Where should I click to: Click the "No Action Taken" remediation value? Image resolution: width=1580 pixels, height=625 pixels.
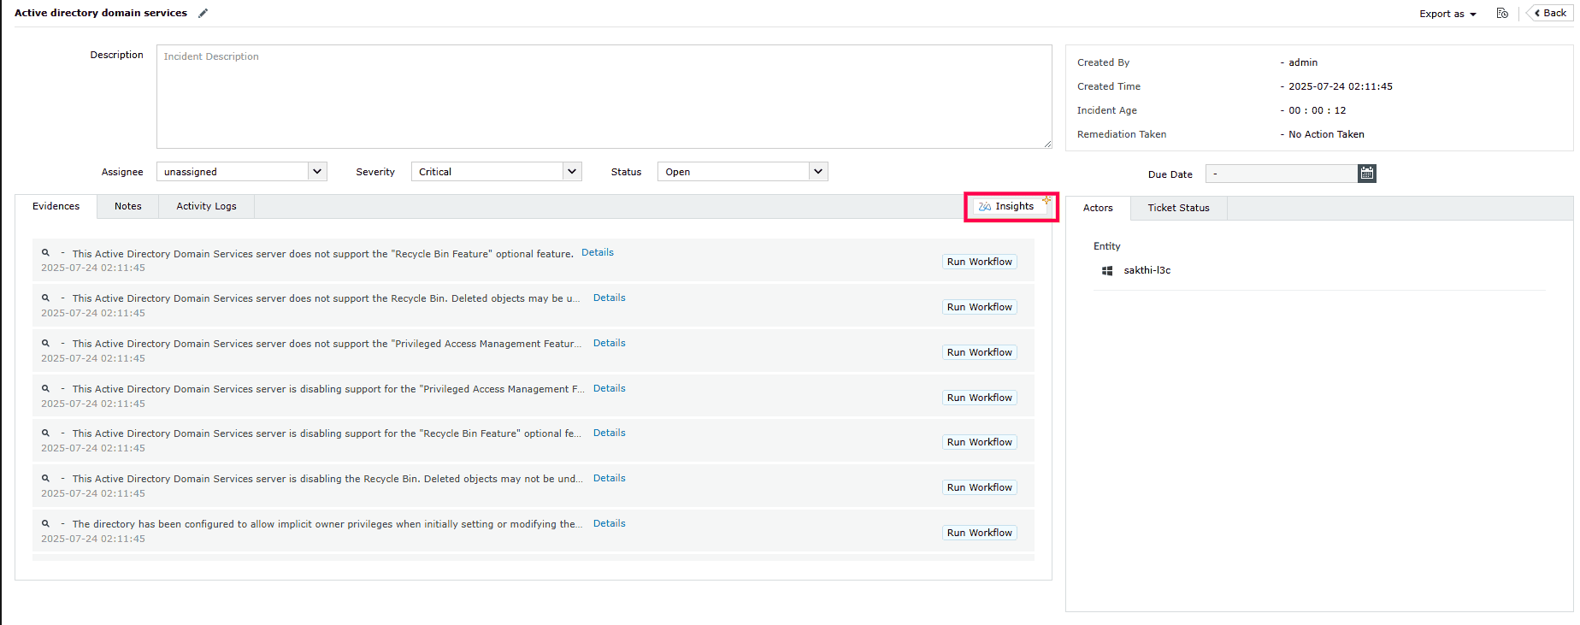click(1326, 134)
